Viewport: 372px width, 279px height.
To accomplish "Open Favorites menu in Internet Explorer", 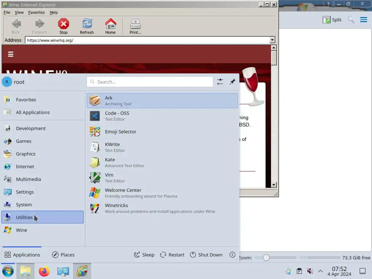I will coord(36,12).
